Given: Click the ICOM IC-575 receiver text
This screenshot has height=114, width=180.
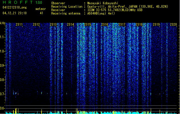Looking at the screenshot, I should click(x=115, y=10).
